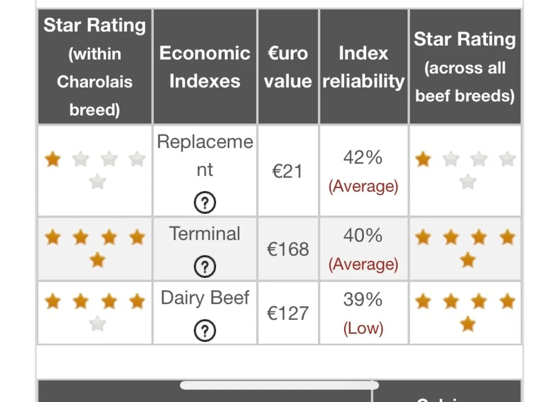This screenshot has width=559, height=402.
Task: Click Replacement row's across-all-breeds star rating
Action: tap(465, 170)
